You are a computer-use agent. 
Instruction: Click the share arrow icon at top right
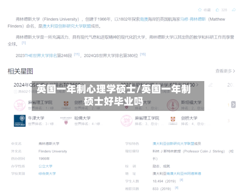click(234, 10)
